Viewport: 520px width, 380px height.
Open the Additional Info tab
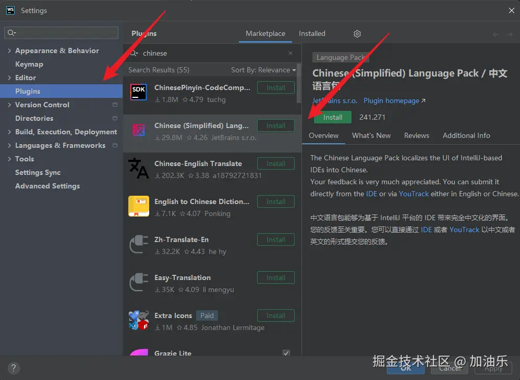466,135
